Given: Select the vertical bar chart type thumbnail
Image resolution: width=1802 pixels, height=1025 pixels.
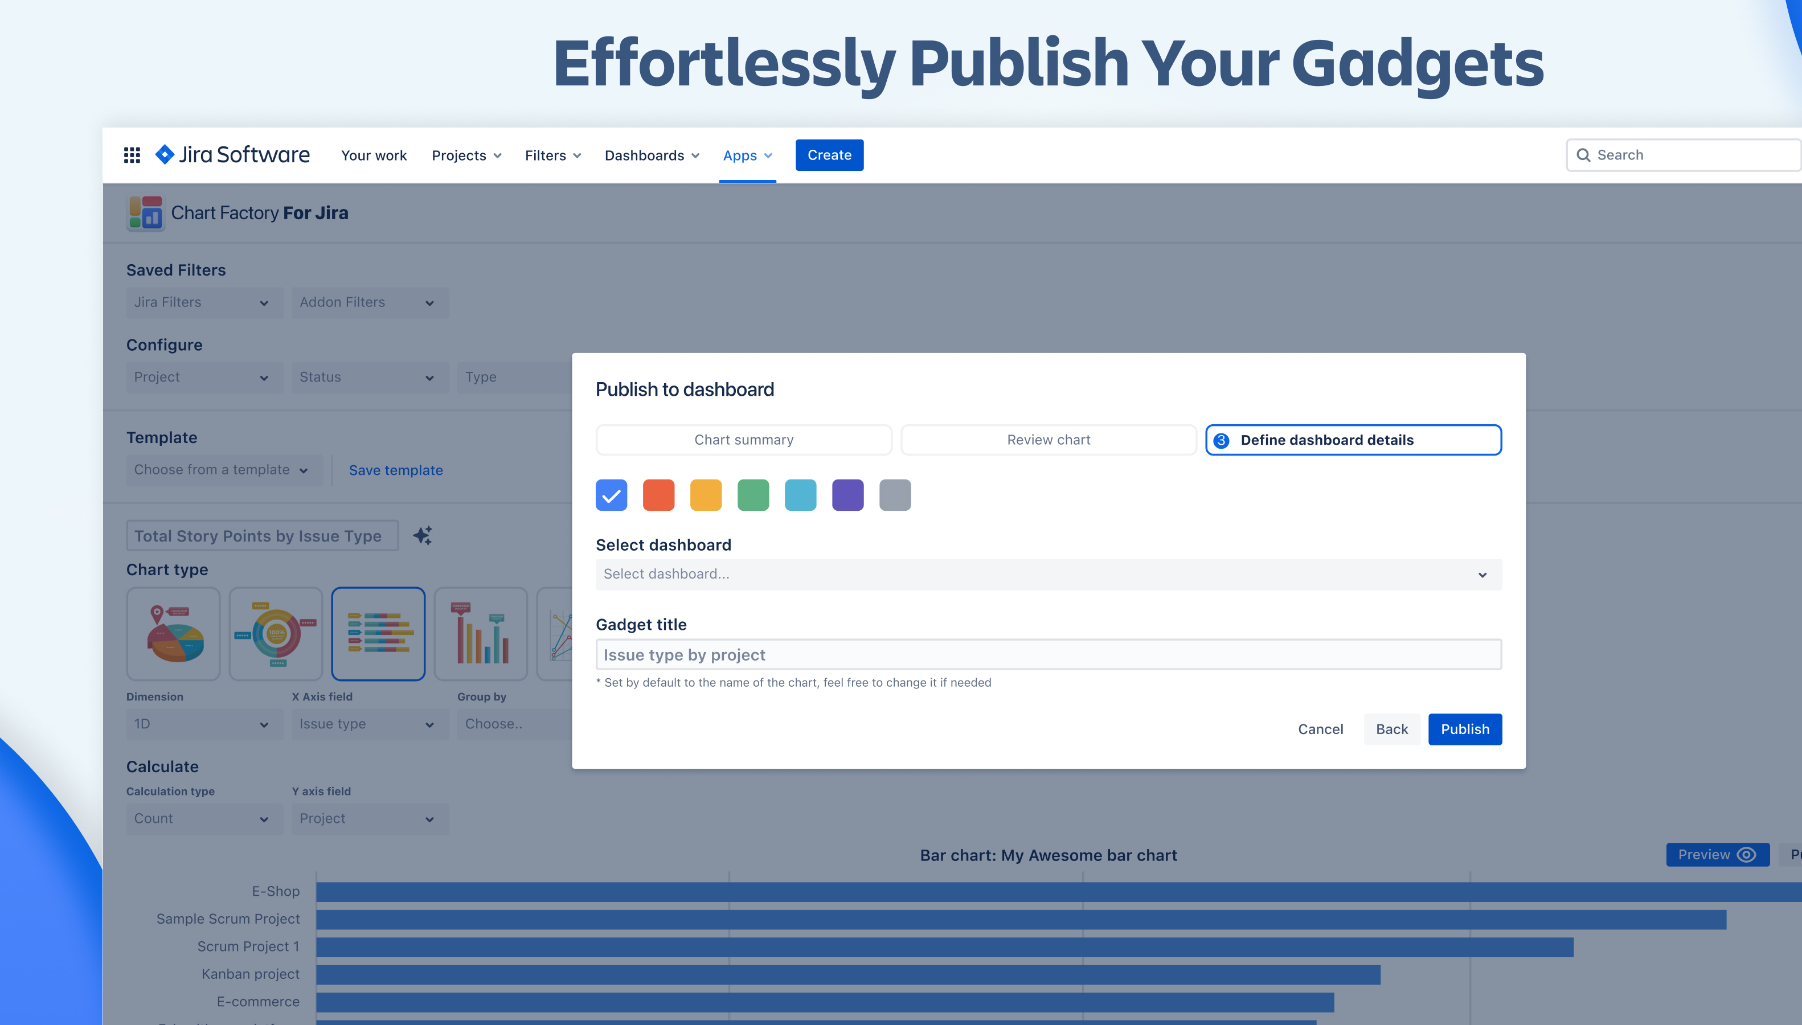Looking at the screenshot, I should click(481, 634).
